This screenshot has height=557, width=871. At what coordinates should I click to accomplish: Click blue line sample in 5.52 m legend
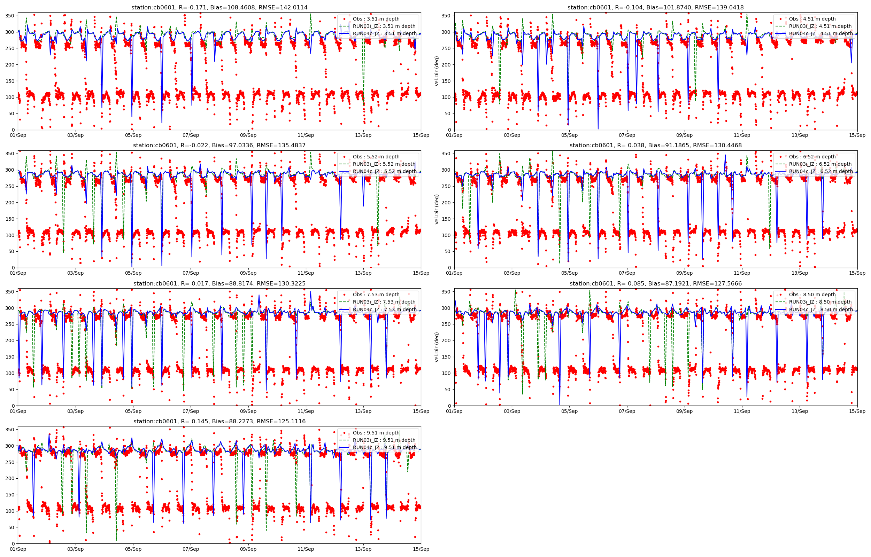tap(345, 171)
